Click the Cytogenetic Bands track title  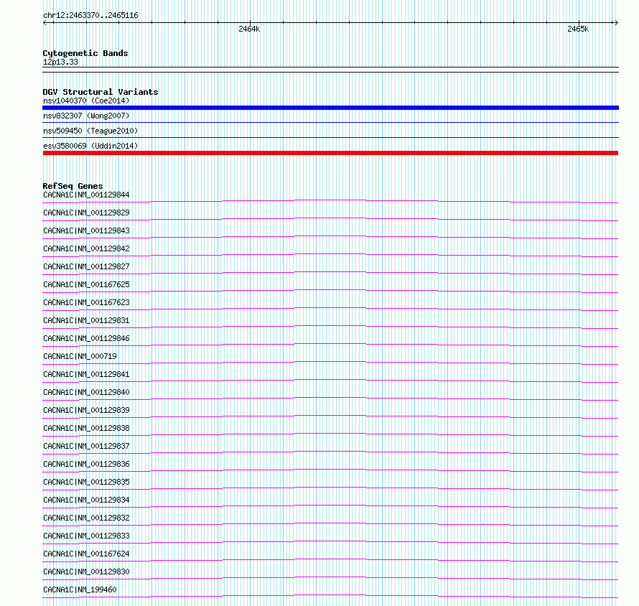pos(85,53)
